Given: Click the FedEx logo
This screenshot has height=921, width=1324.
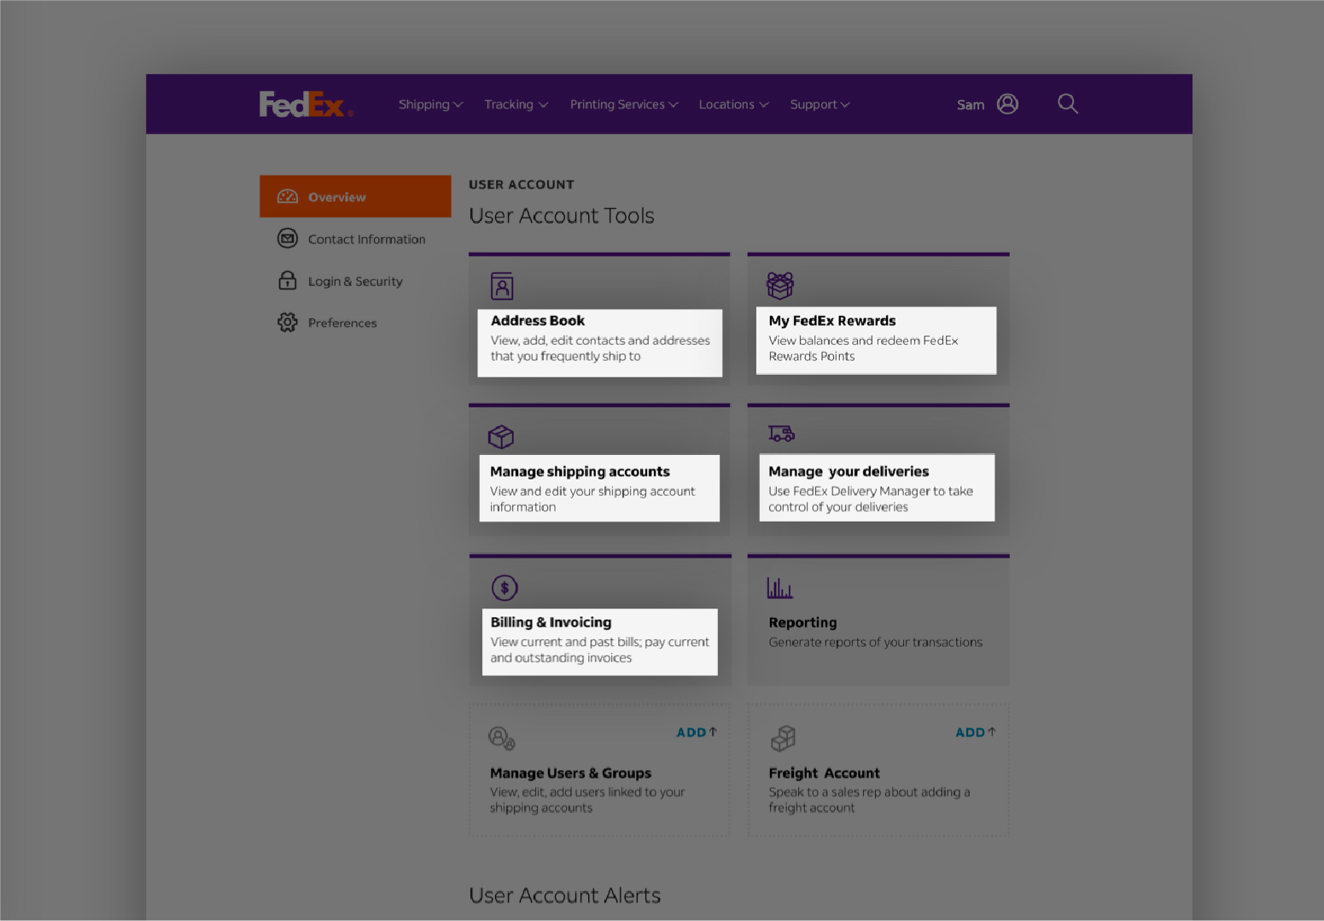Looking at the screenshot, I should point(306,104).
